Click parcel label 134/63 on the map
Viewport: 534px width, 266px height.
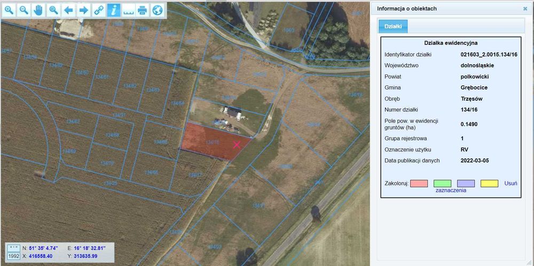(153, 90)
